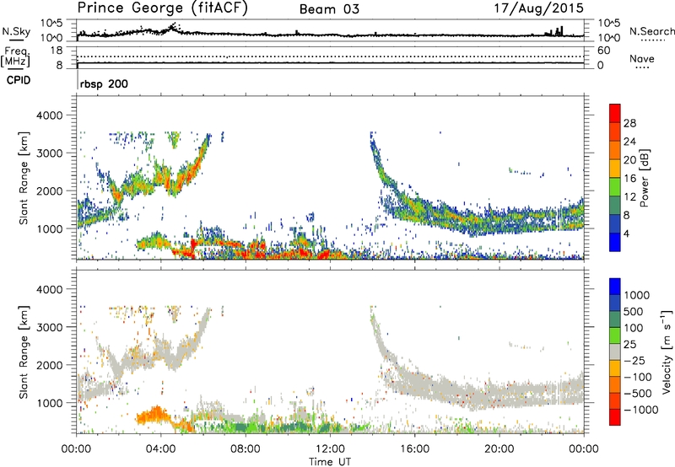
Task: Click the '4000' range tick in power panel
Action: coord(49,115)
